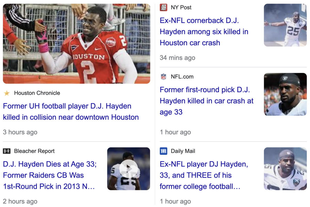
Task: Open the NY Post Ex-NFL cornerback headline
Action: click(x=204, y=32)
